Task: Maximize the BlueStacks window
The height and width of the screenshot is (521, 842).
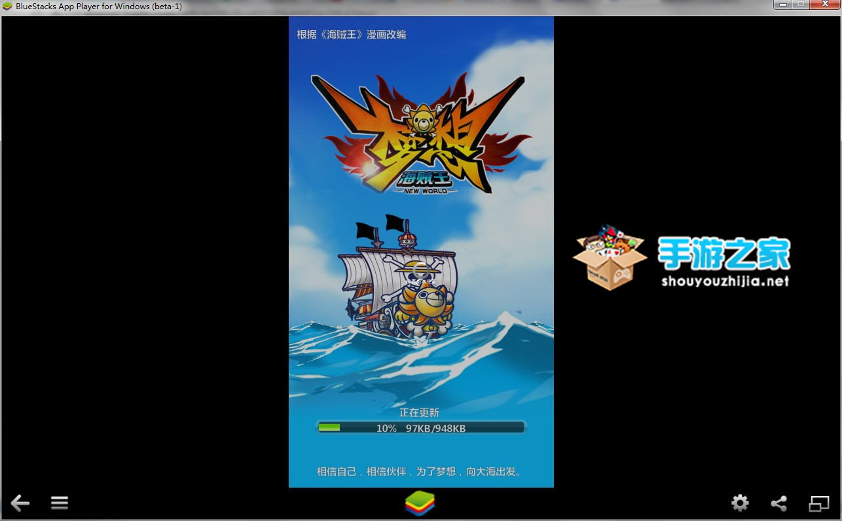Action: tap(800, 5)
